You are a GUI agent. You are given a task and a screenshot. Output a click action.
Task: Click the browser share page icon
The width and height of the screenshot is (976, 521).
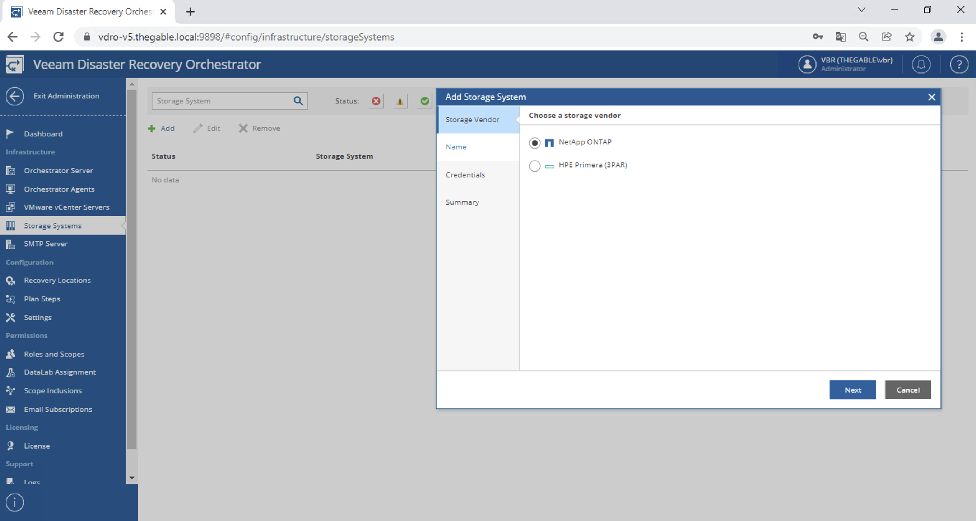click(887, 37)
